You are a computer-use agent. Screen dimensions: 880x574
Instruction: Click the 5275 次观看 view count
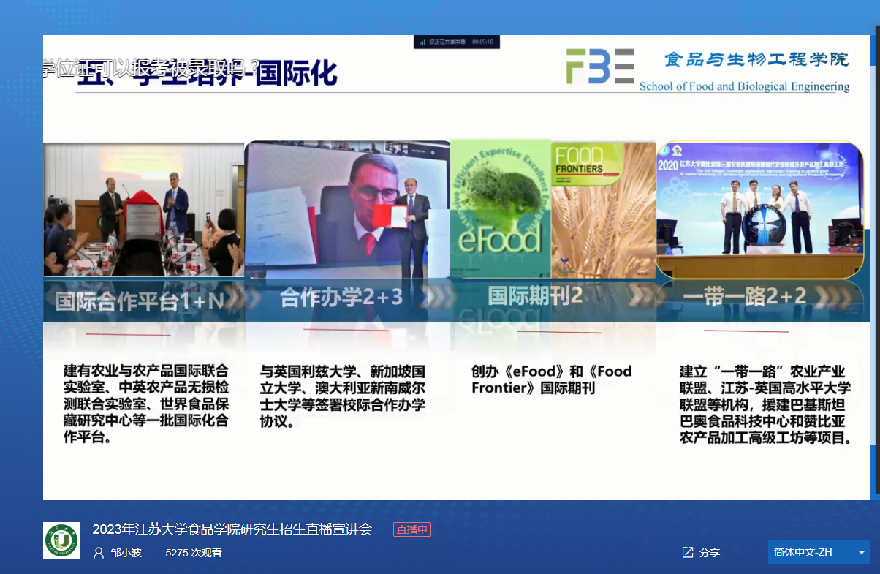click(x=193, y=553)
